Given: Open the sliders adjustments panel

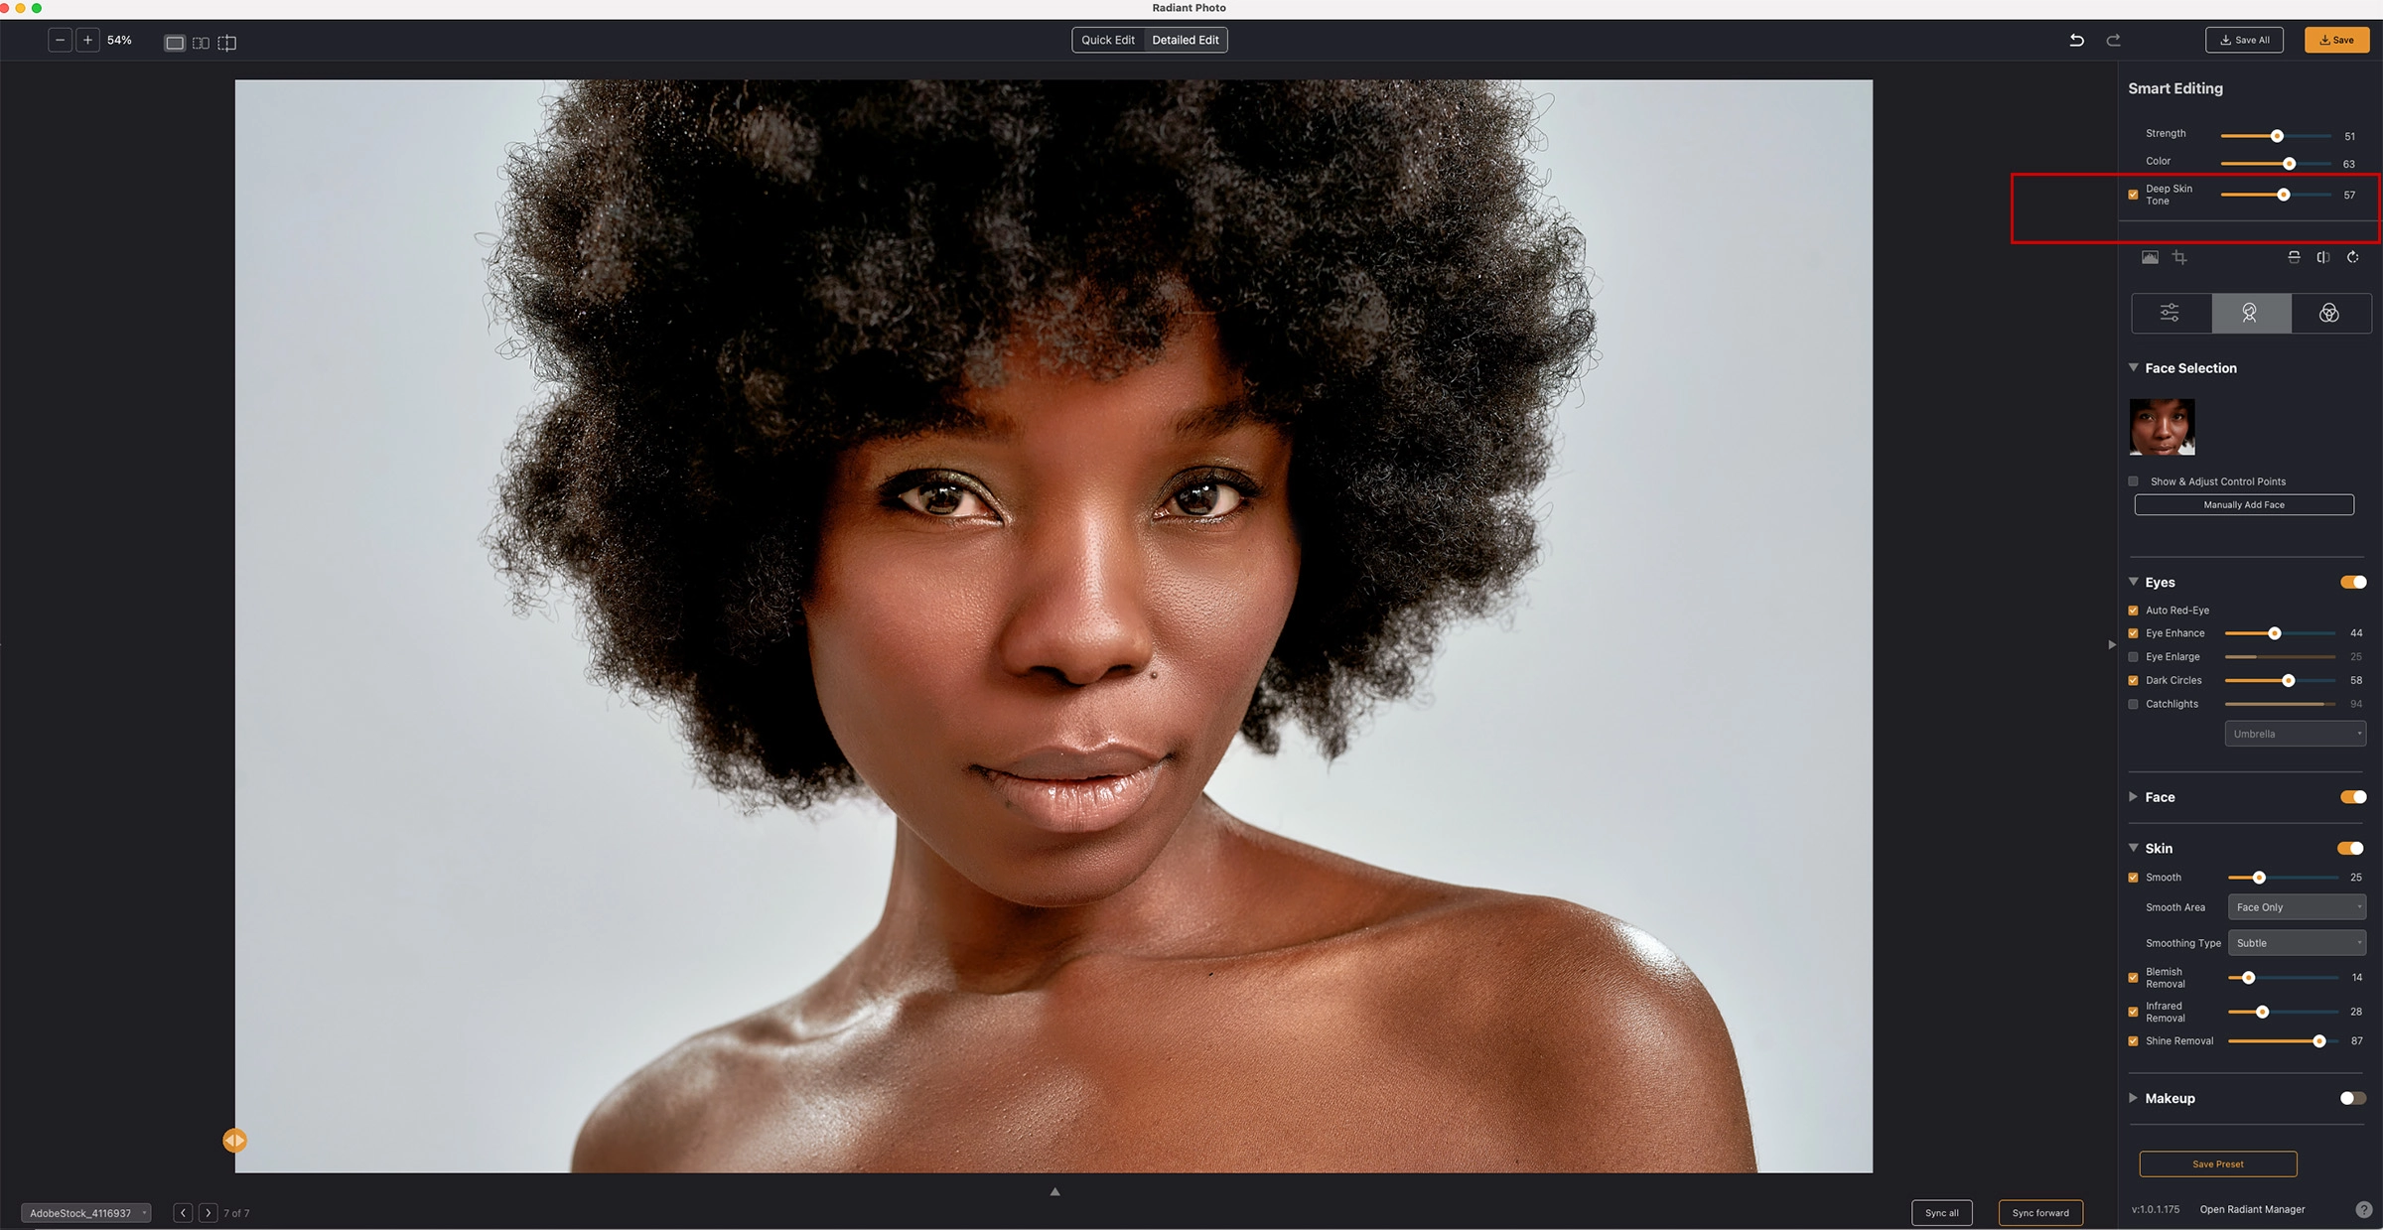Looking at the screenshot, I should [x=2170, y=314].
